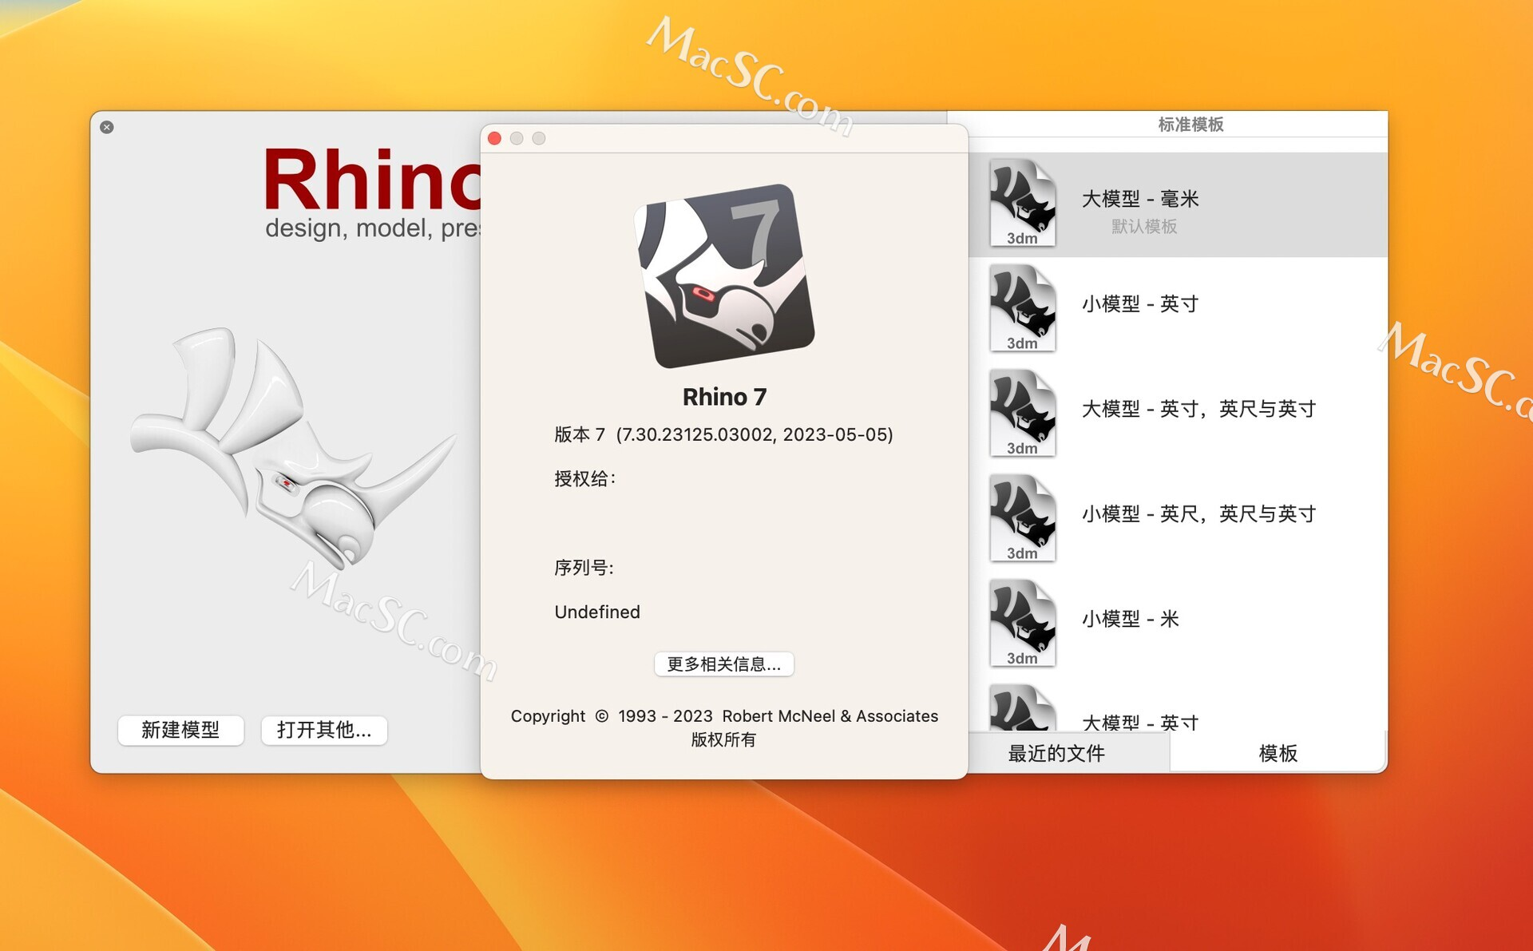Click 3dm icon for 大模型 - 英寸, 英尺与英寸

point(1022,413)
